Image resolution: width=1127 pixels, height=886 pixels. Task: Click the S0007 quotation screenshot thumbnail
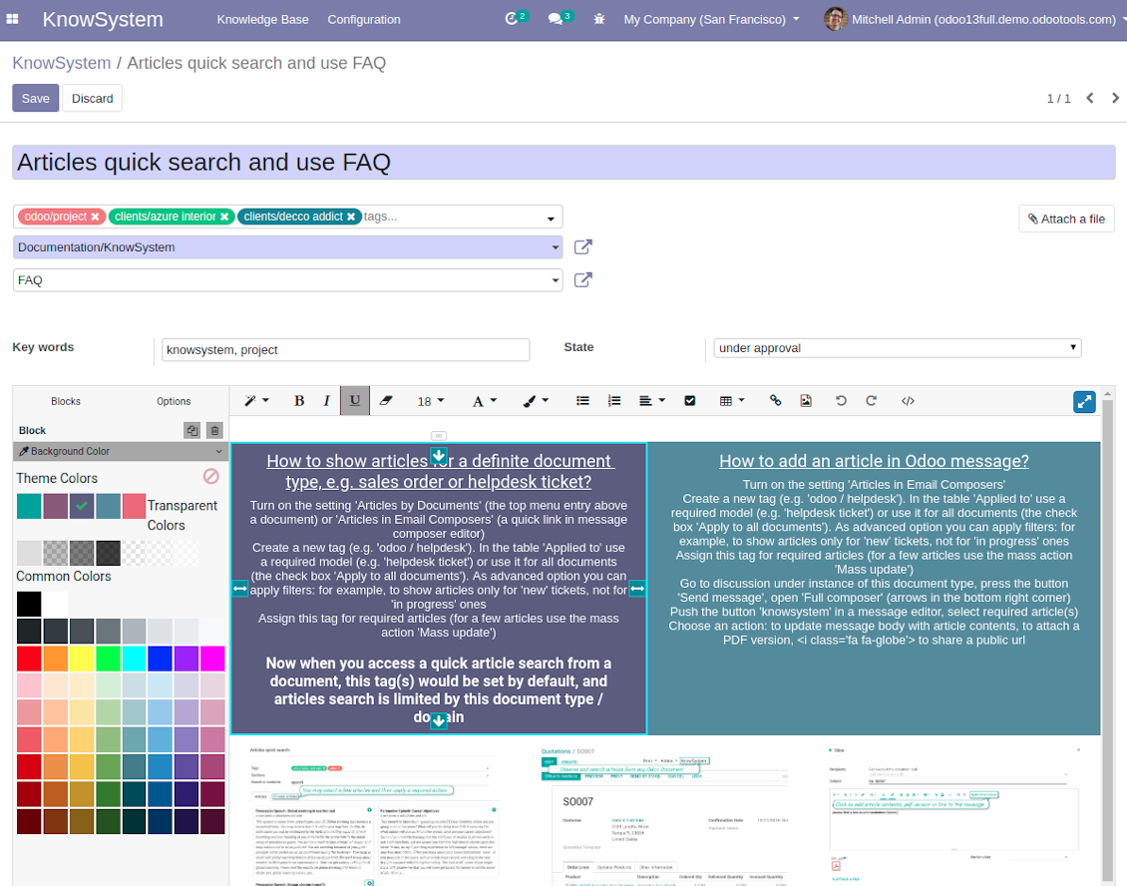[x=664, y=815]
